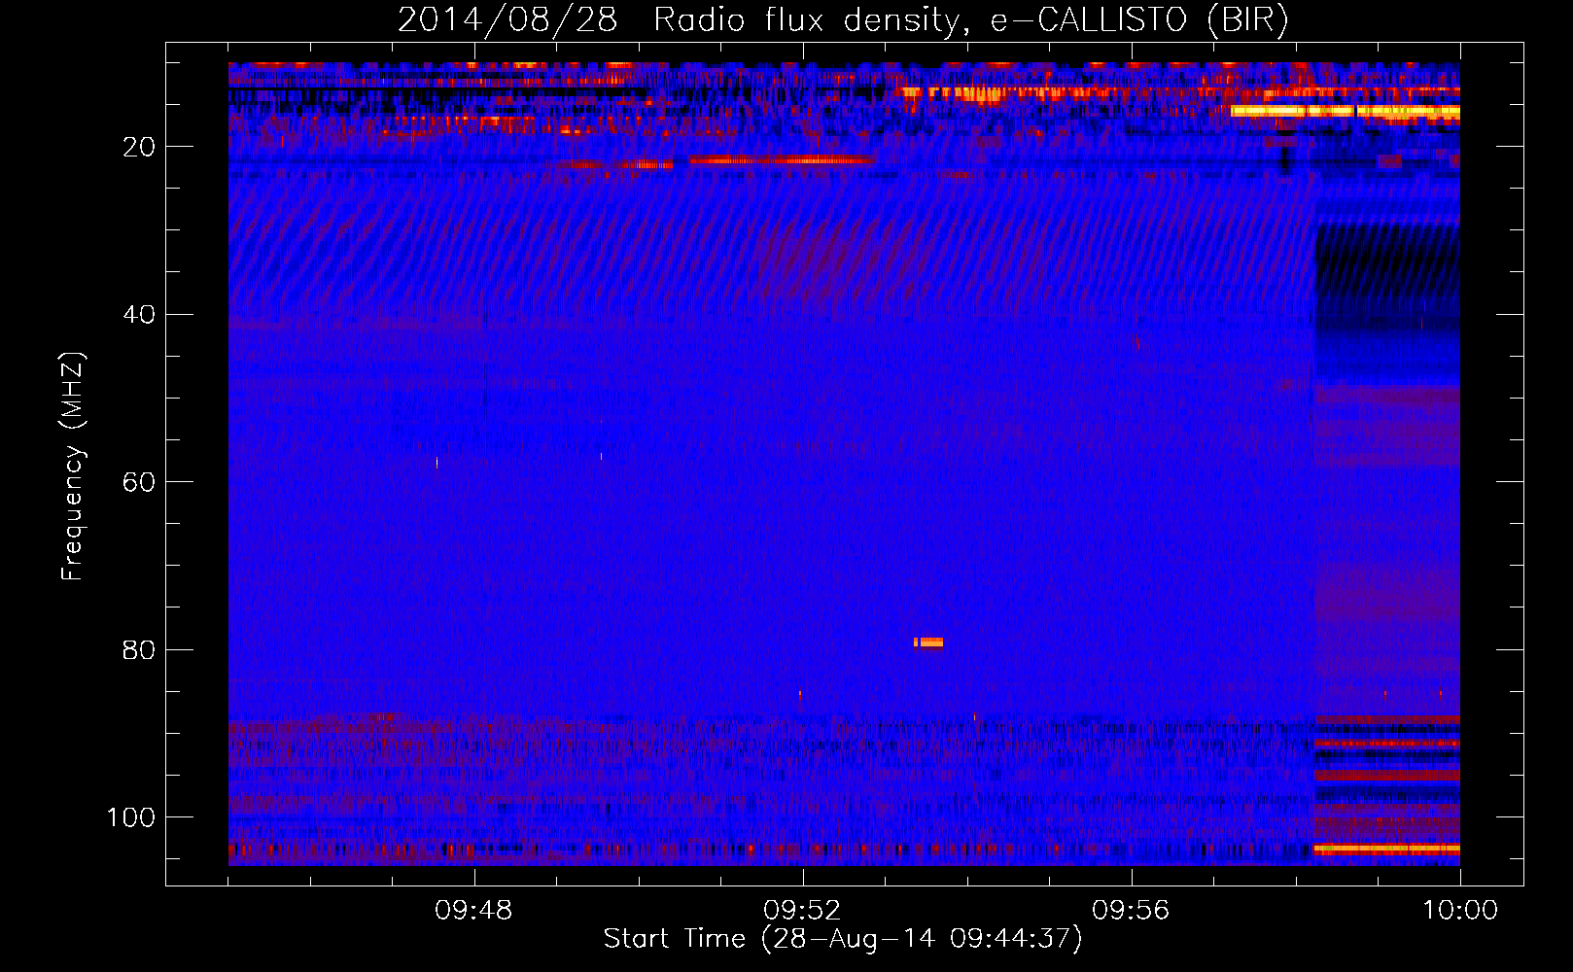
Task: Click the 20 frequency tick label
Action: (x=139, y=147)
